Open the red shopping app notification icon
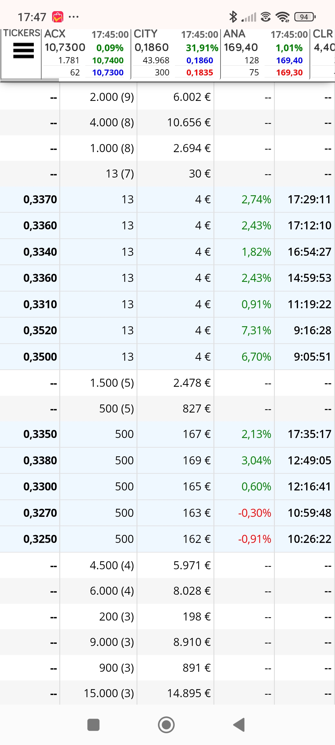This screenshot has width=335, height=745. 58,17
